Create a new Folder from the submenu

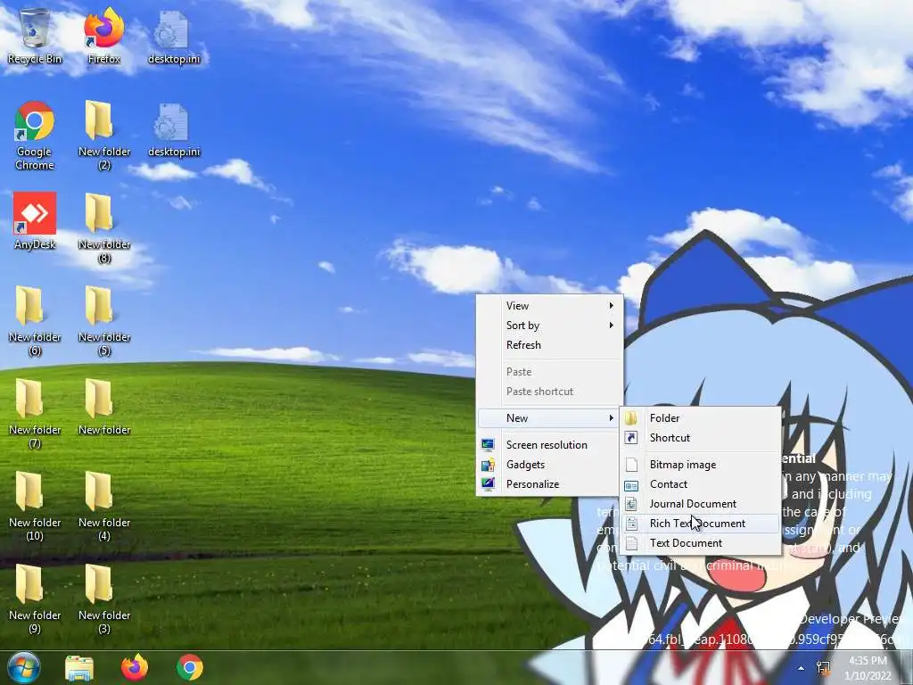[701, 418]
